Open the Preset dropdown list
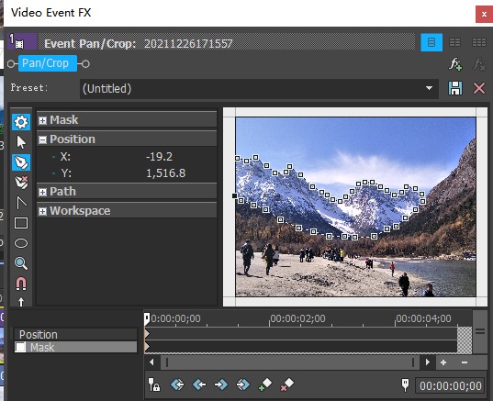The image size is (493, 401). (x=429, y=88)
